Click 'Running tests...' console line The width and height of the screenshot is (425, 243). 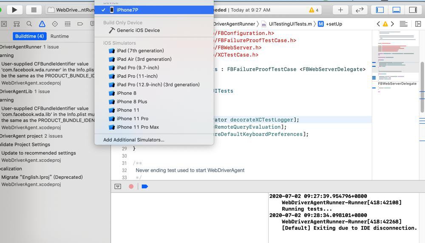tap(307, 209)
